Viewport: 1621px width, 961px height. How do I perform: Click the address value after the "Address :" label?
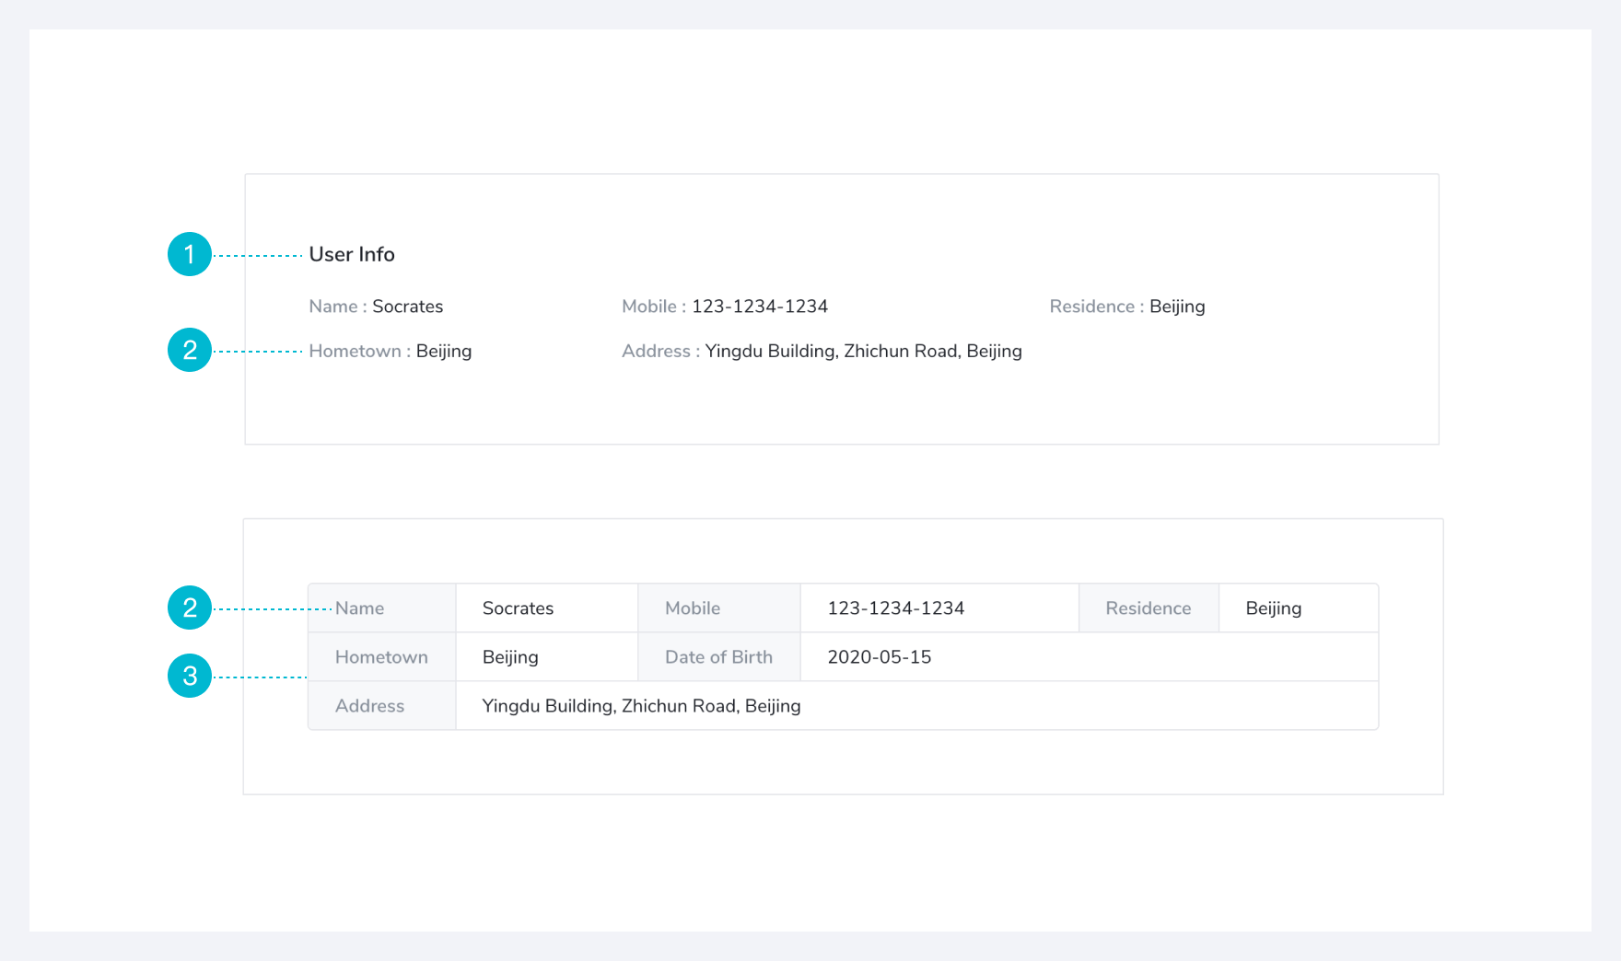(x=863, y=351)
